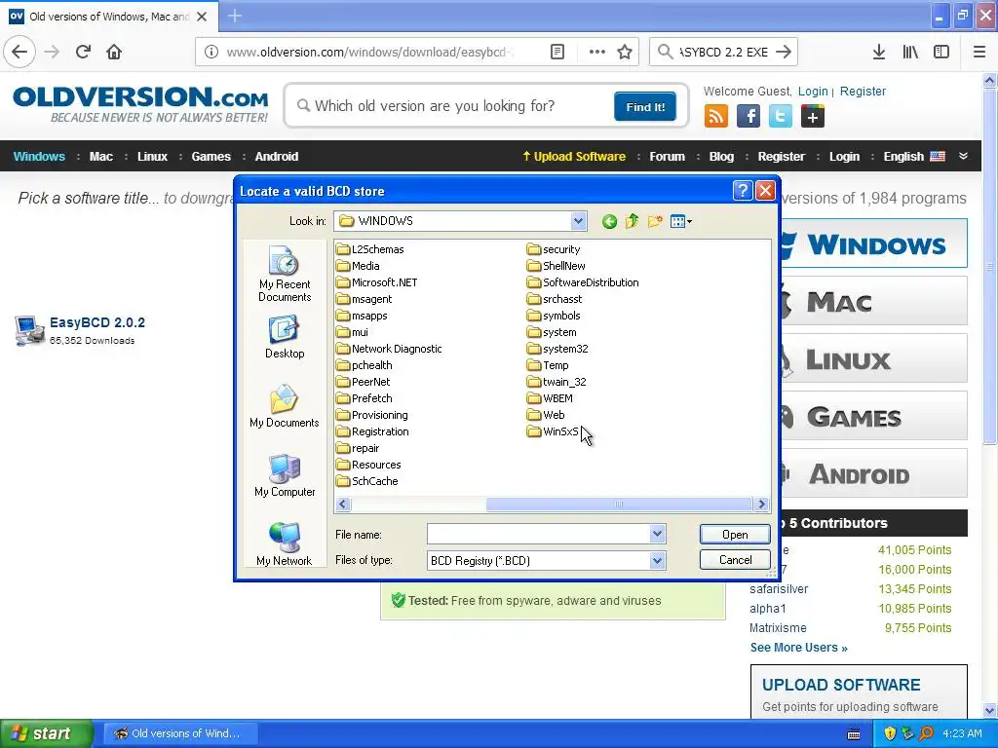Expand website language menu chevron

(963, 156)
